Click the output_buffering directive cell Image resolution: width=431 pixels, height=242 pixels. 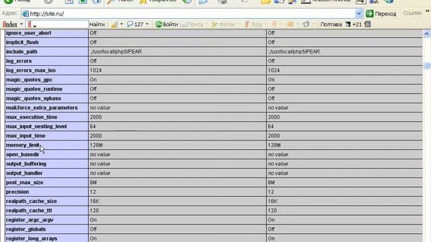coord(46,163)
